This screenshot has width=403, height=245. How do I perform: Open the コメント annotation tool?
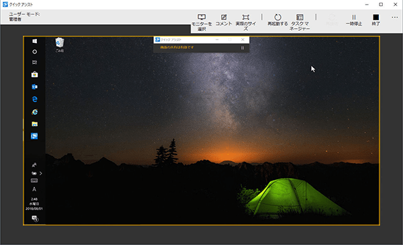(224, 20)
